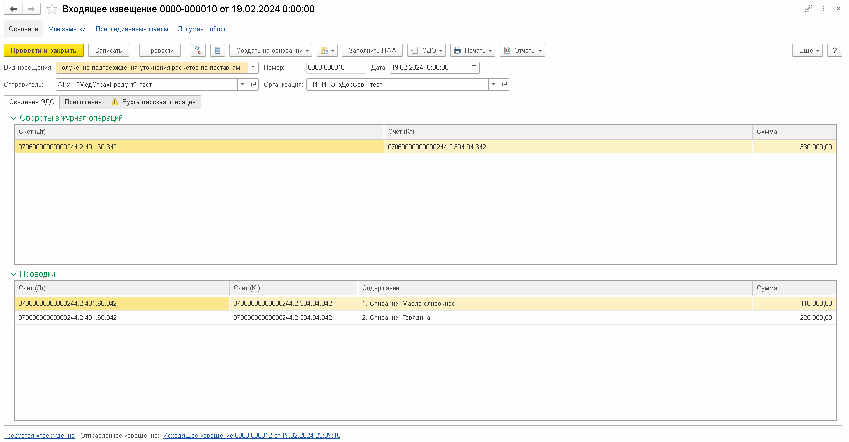Open the Требуется утверждение status link
The width and height of the screenshot is (849, 442).
click(40, 435)
